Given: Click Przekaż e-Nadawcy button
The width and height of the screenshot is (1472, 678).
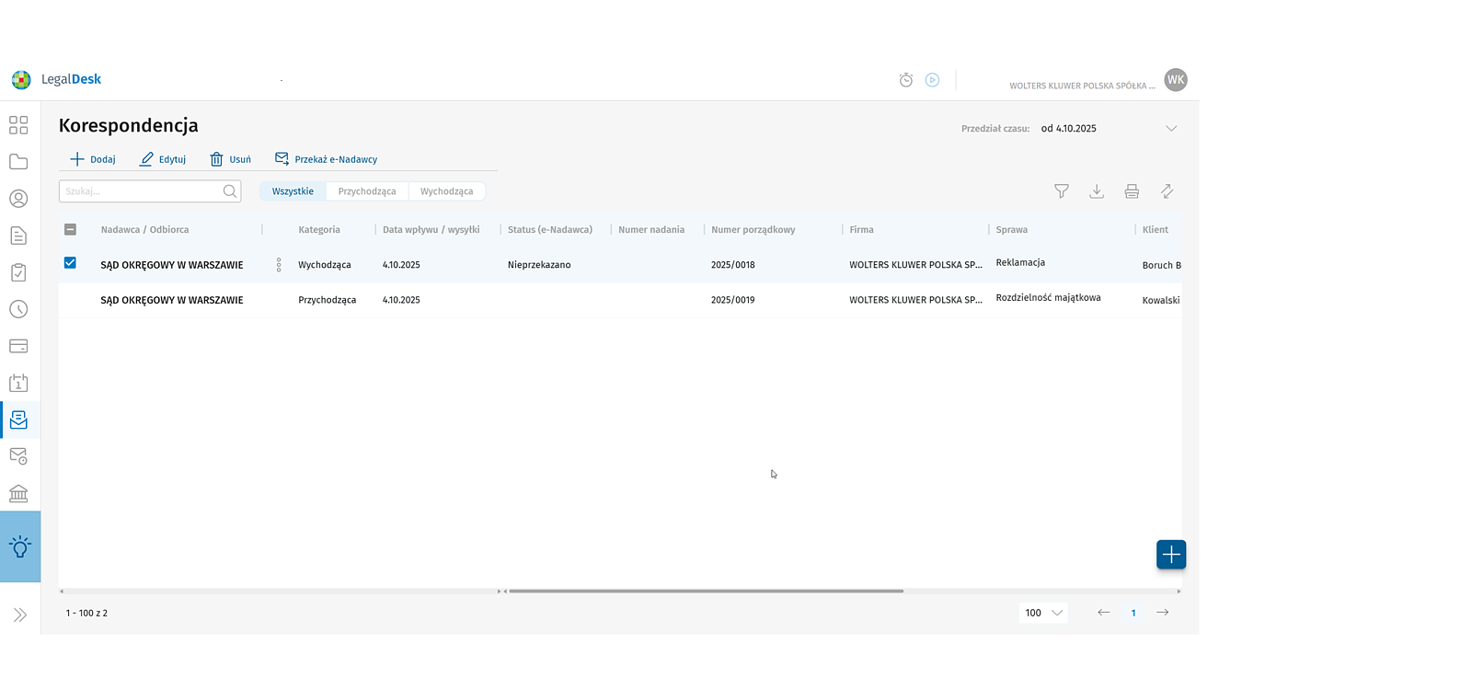Looking at the screenshot, I should point(327,159).
